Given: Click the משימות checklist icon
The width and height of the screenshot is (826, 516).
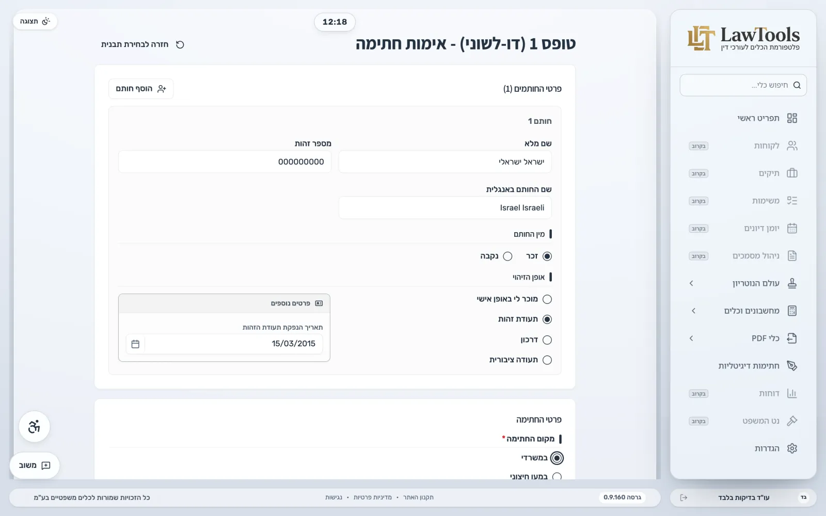Looking at the screenshot, I should click(x=792, y=201).
